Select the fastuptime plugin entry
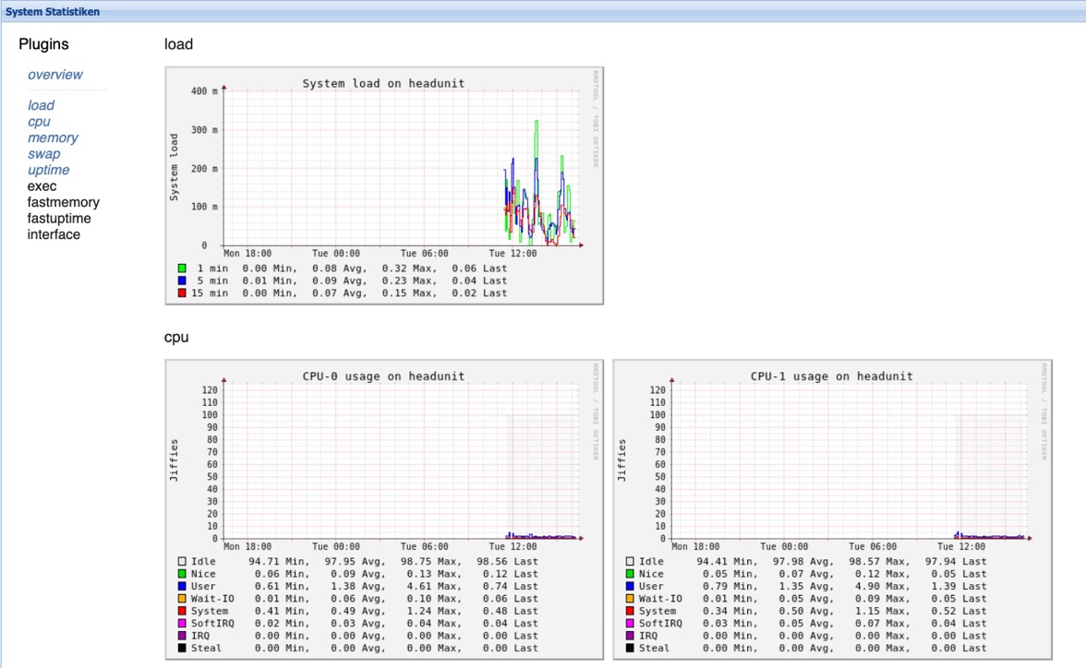 pos(59,219)
